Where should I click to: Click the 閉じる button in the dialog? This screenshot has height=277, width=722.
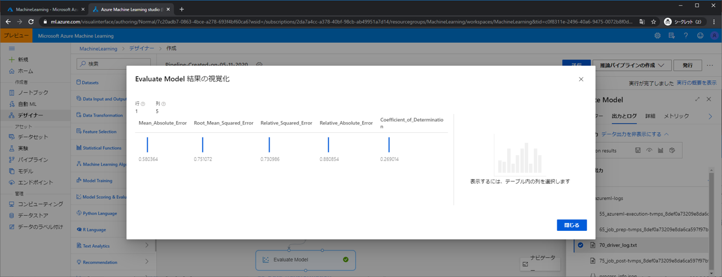click(x=571, y=225)
